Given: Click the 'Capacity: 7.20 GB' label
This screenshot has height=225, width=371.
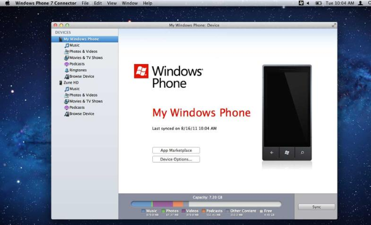Looking at the screenshot, I should tap(207, 197).
